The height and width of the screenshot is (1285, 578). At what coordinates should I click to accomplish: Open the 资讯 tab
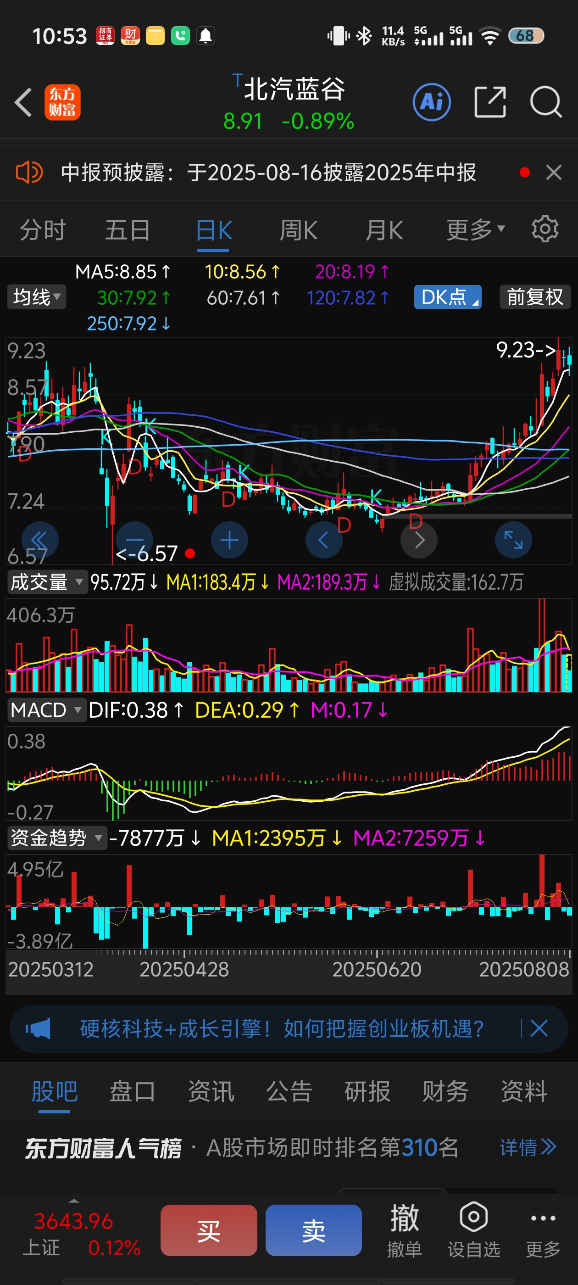pos(211,1092)
